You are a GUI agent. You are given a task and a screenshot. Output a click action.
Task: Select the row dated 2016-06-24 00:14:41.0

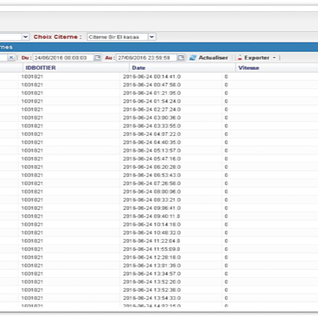(x=152, y=77)
